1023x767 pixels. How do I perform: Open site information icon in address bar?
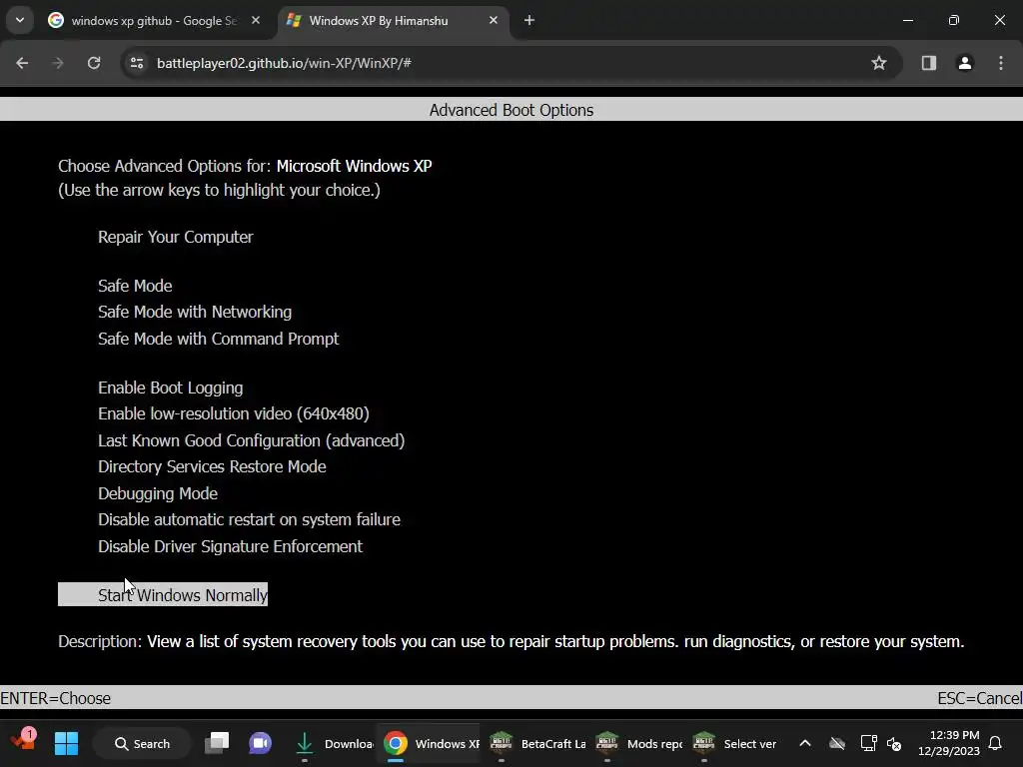click(137, 63)
